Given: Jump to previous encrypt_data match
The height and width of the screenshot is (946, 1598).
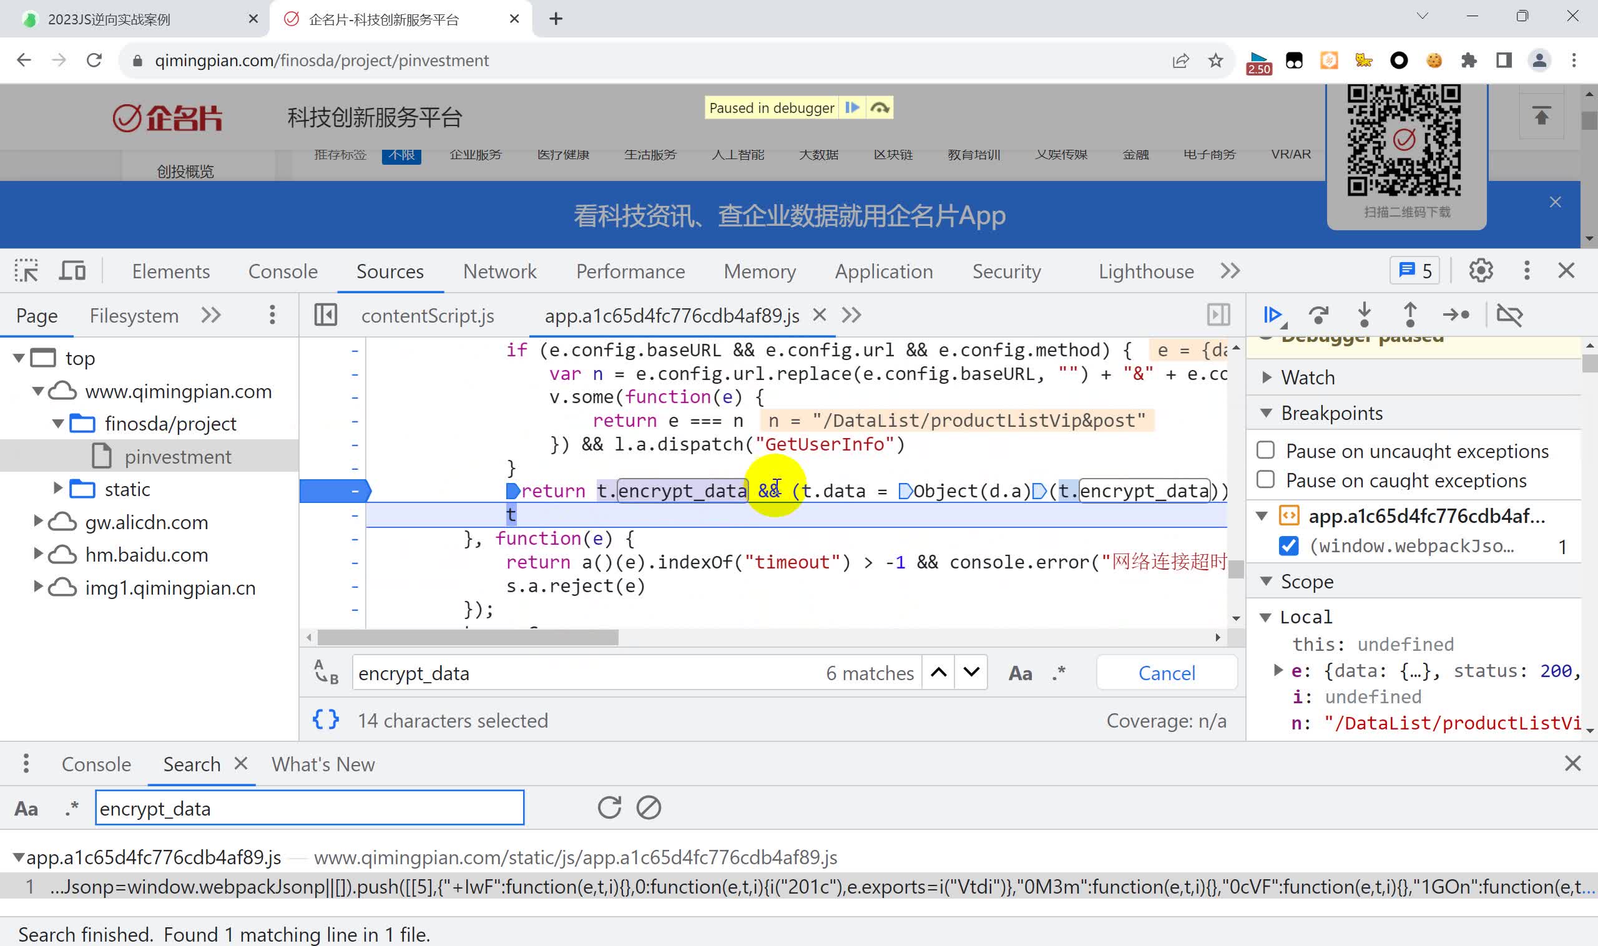Looking at the screenshot, I should click(x=939, y=673).
